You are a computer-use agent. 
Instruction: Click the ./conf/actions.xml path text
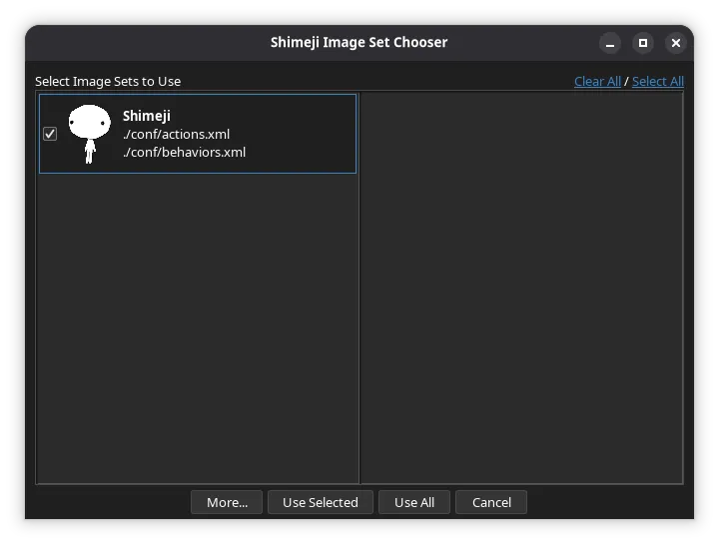(176, 135)
